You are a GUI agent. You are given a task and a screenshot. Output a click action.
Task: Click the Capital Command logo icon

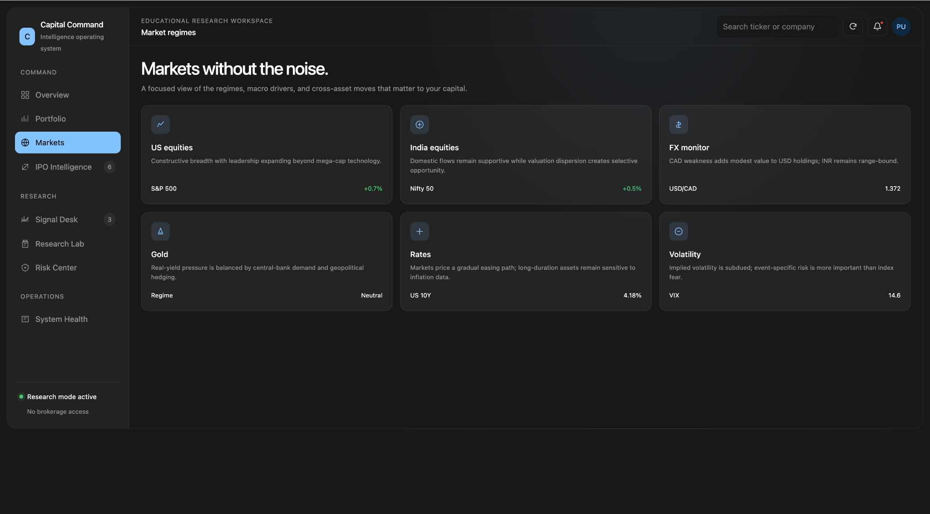tap(27, 37)
